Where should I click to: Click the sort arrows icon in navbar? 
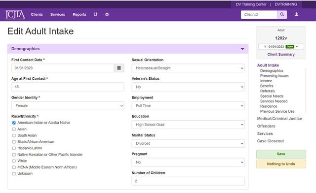click(x=96, y=14)
